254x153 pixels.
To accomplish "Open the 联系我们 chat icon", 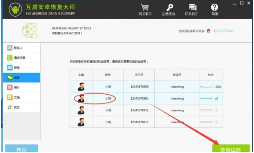I will point(193,7).
